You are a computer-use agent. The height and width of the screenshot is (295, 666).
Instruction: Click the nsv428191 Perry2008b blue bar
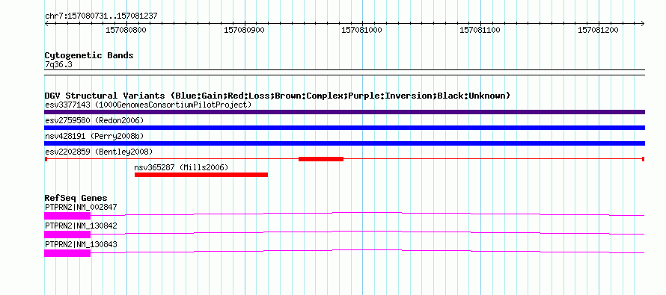tap(344, 143)
